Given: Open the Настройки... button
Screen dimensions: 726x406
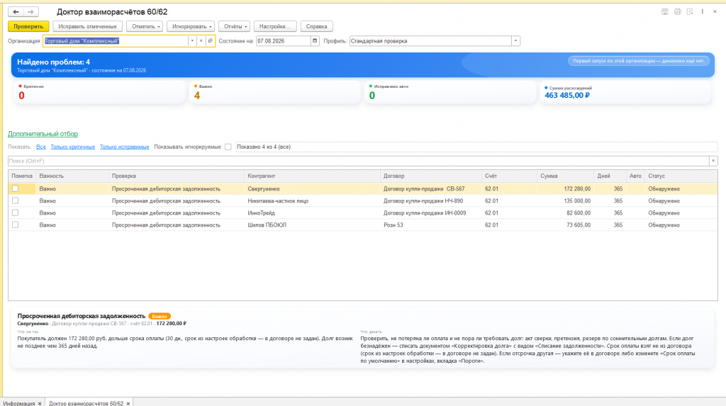Looking at the screenshot, I should [x=275, y=26].
